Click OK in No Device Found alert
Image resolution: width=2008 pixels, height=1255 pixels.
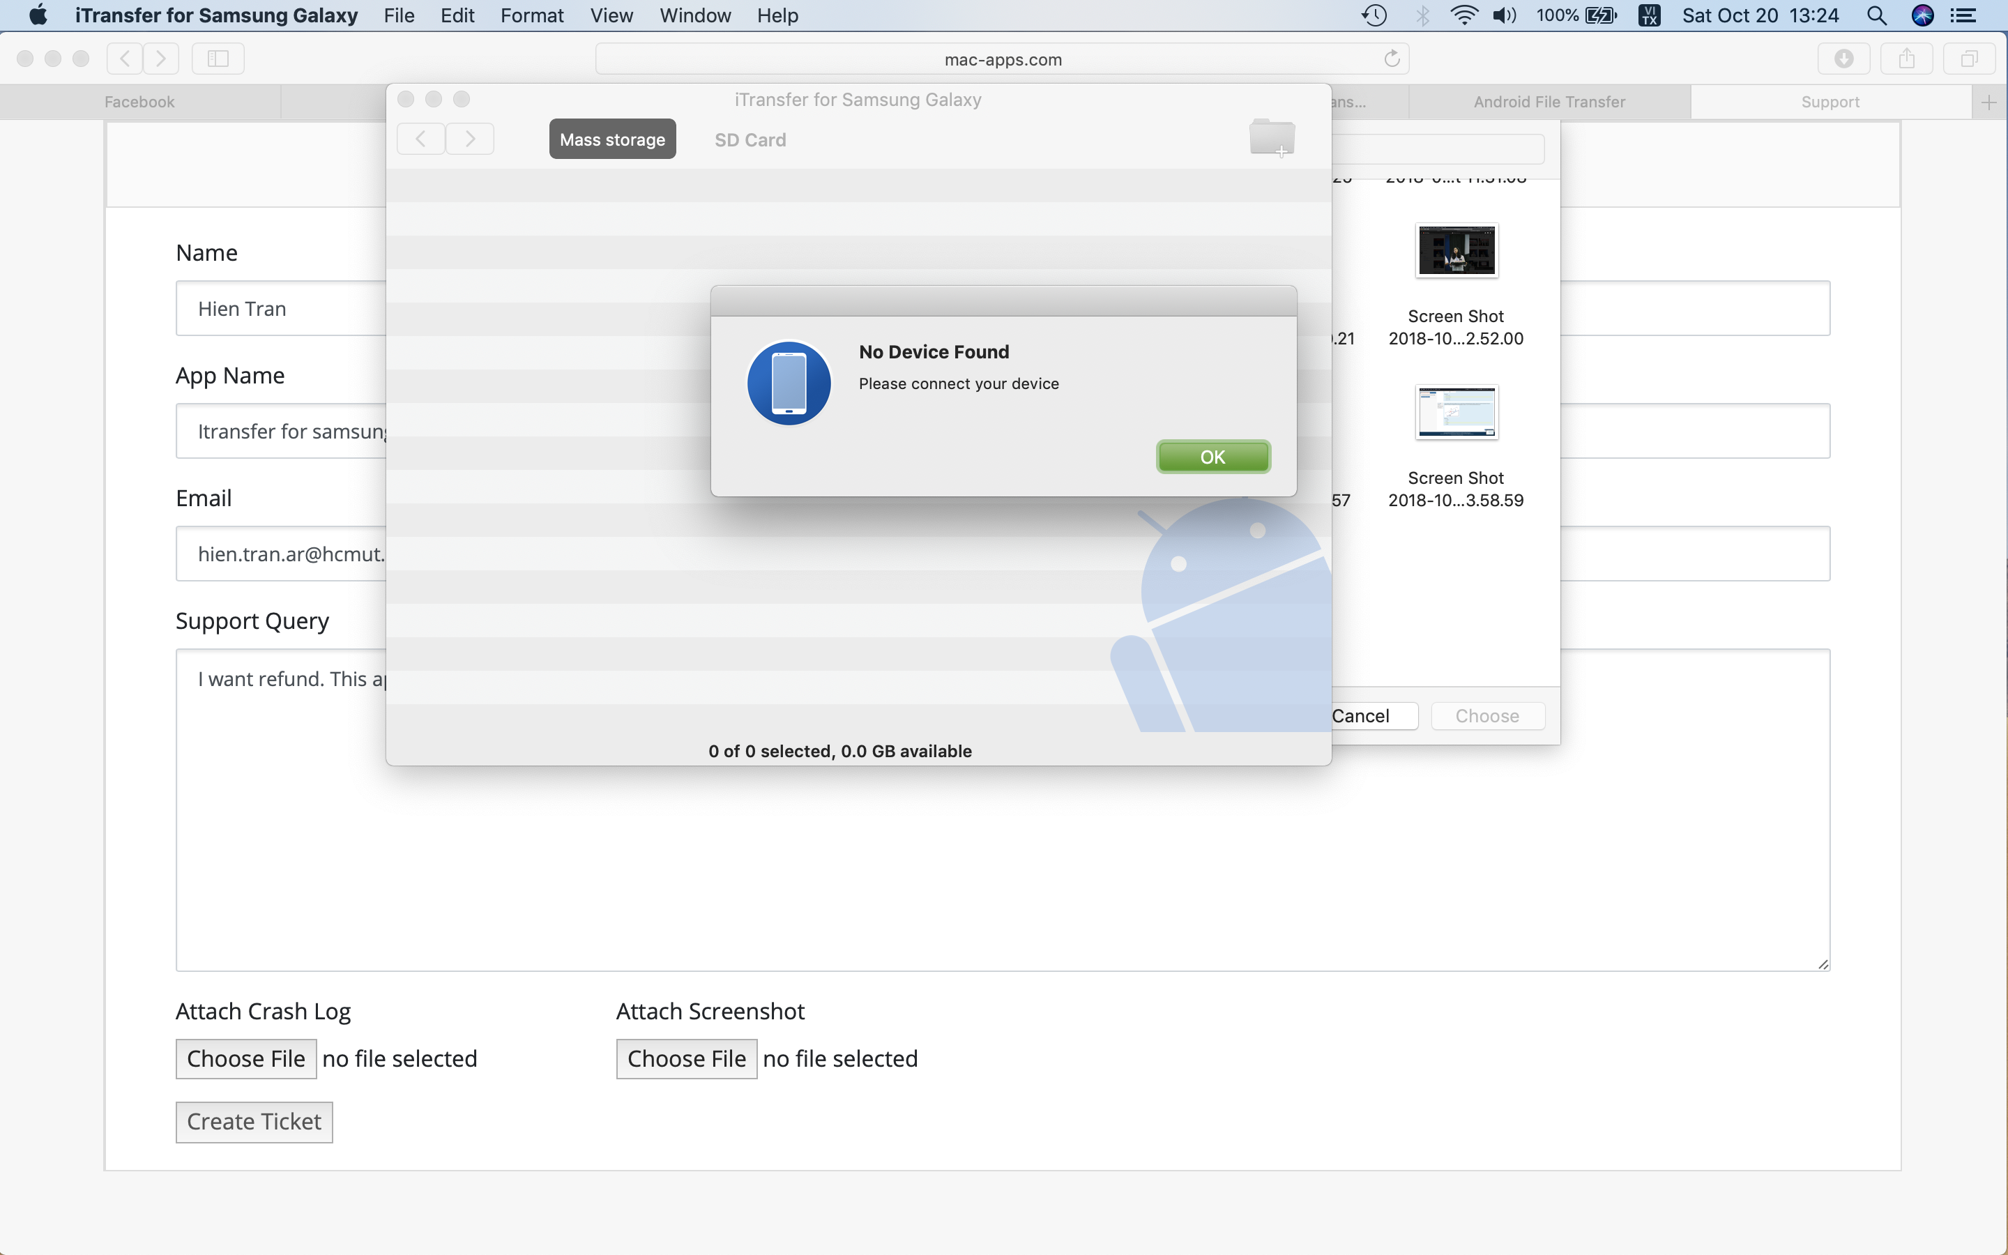pos(1213,457)
